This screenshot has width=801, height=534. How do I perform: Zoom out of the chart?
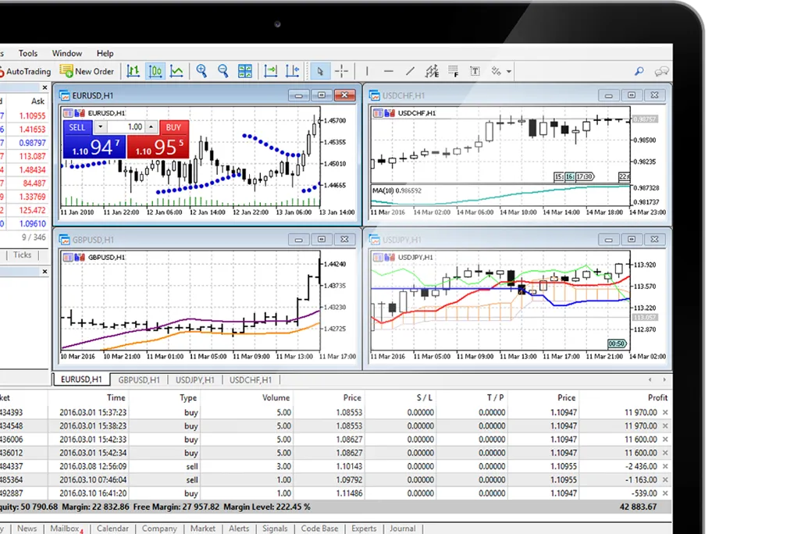[222, 72]
